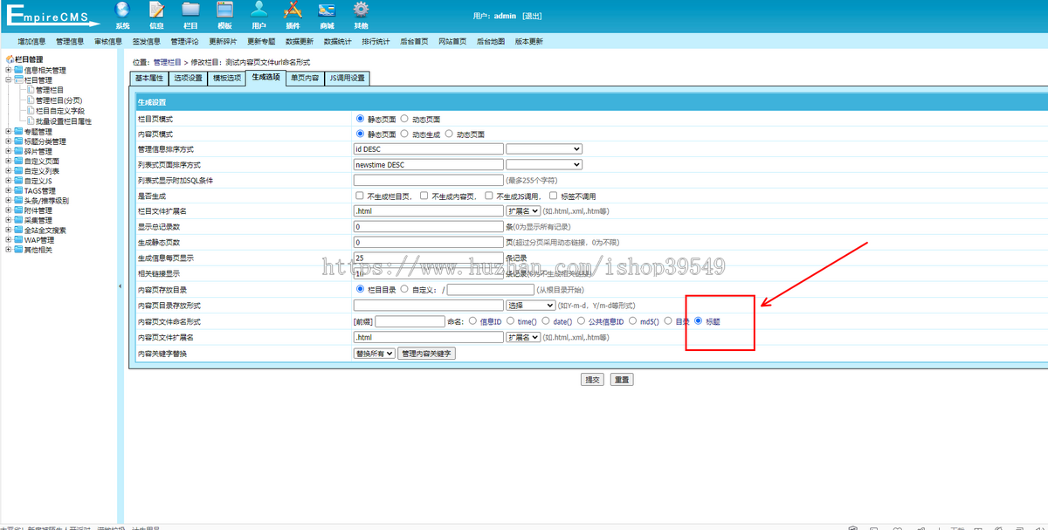Choose time() naming radio
The height and width of the screenshot is (530, 1048).
(x=510, y=321)
